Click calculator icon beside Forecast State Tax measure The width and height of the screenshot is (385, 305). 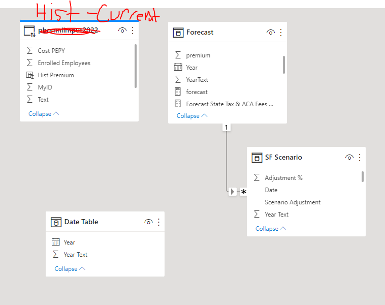click(178, 104)
